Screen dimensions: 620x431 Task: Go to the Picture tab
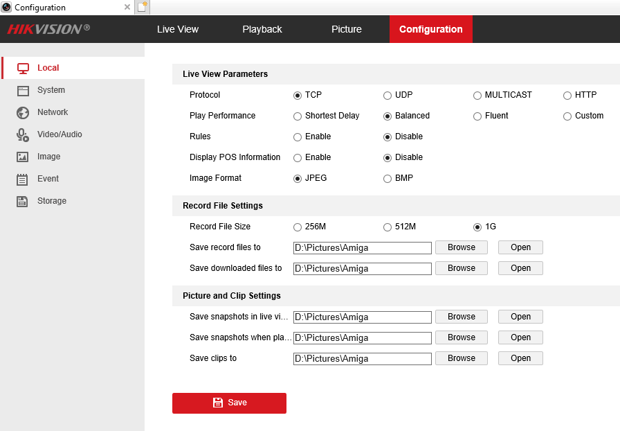coord(347,29)
